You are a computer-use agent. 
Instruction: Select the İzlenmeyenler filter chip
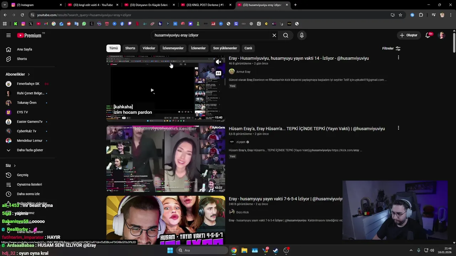[x=173, y=48]
